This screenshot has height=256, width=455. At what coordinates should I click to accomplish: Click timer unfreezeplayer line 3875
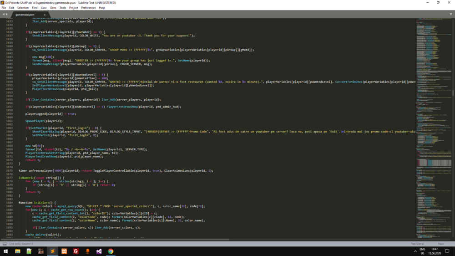pyautogui.click(x=116, y=170)
